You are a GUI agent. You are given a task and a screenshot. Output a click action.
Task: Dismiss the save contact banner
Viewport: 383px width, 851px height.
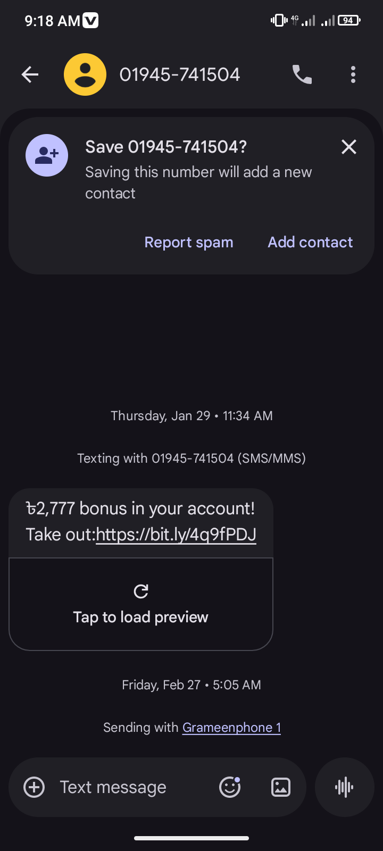click(x=349, y=147)
